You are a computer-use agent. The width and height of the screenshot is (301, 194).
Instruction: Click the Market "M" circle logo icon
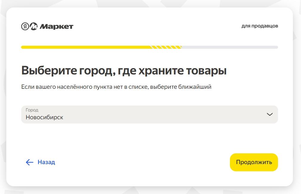point(33,26)
